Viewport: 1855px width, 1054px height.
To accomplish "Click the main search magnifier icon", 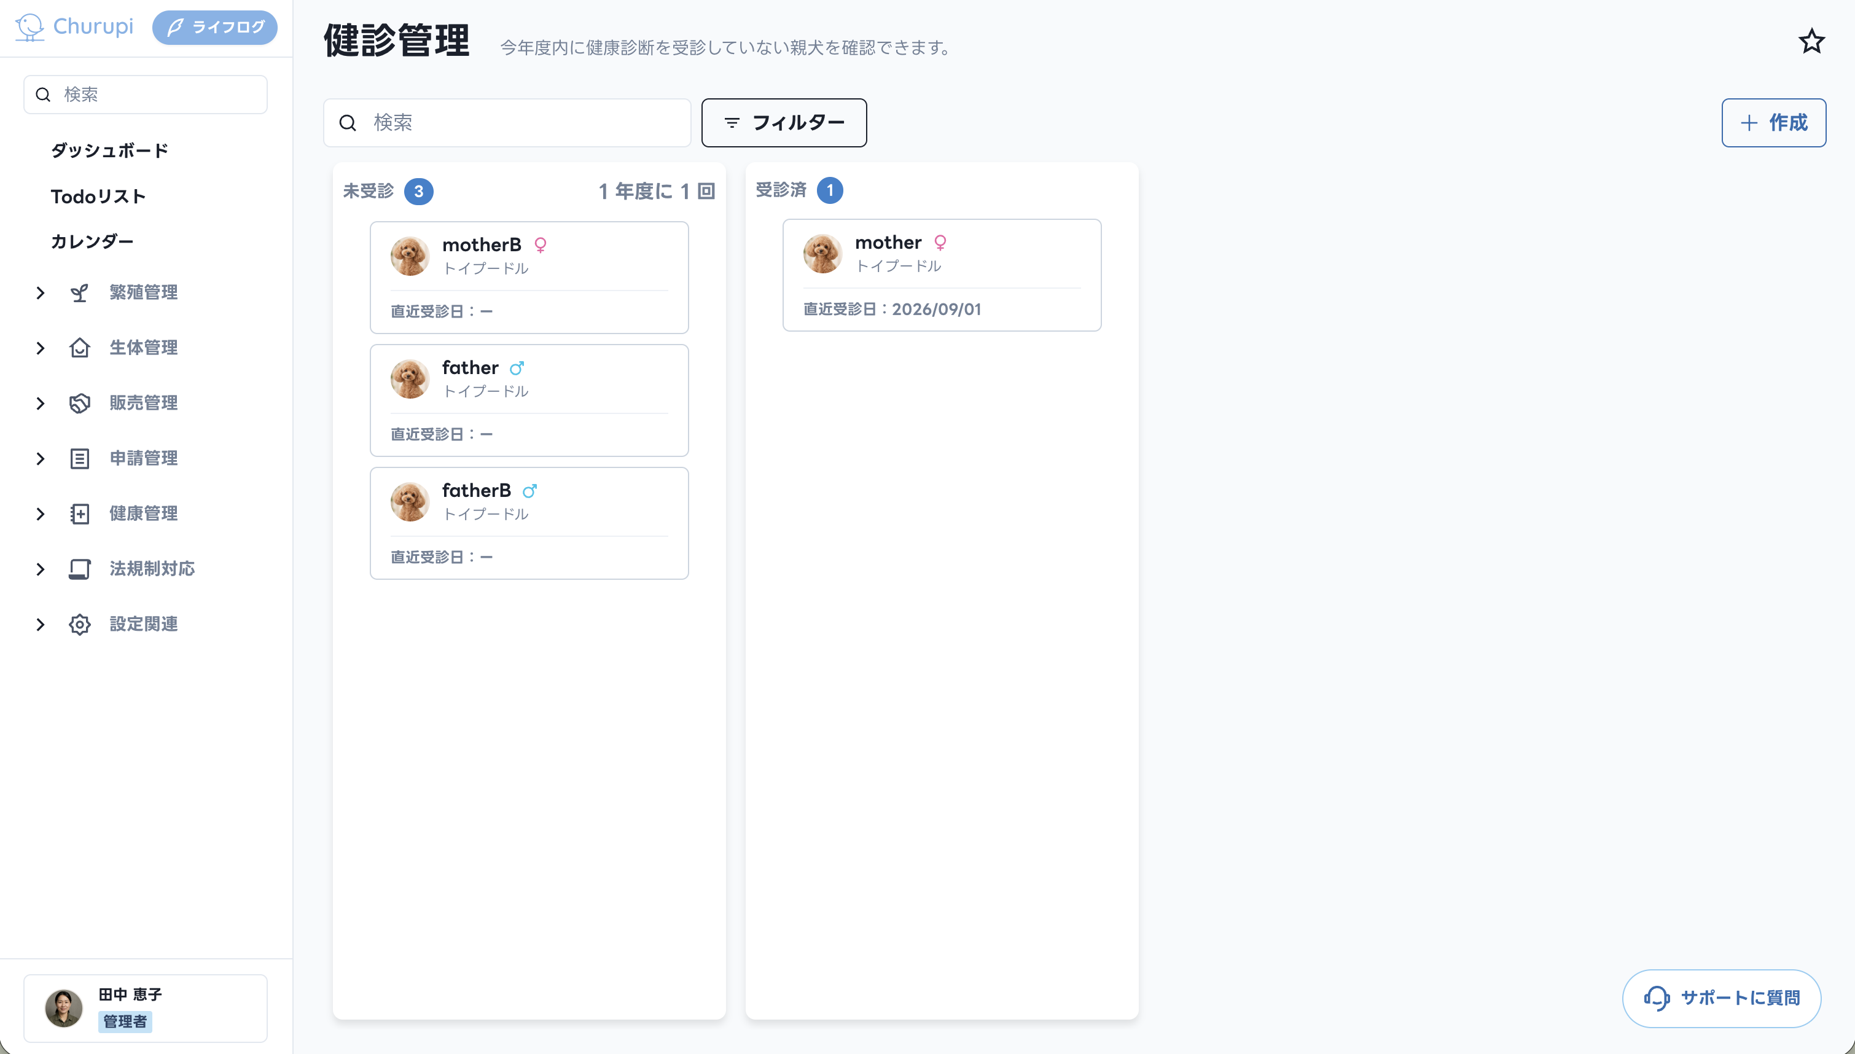I will point(348,123).
